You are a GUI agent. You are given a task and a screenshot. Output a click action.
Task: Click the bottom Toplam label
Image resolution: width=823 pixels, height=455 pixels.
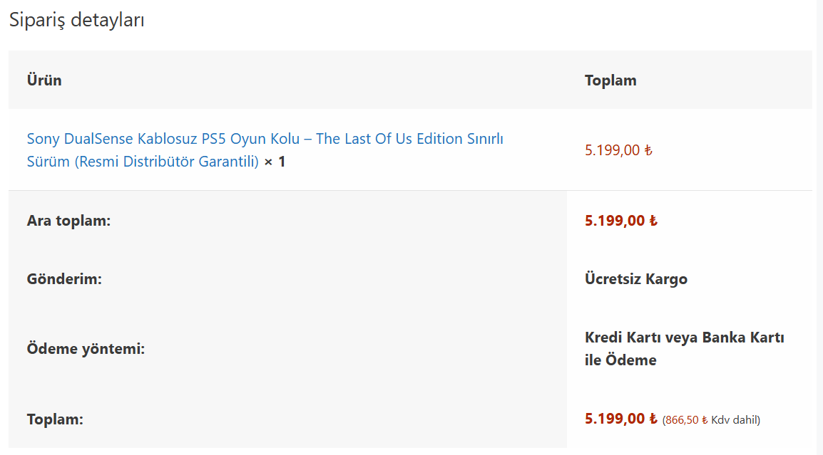(55, 419)
